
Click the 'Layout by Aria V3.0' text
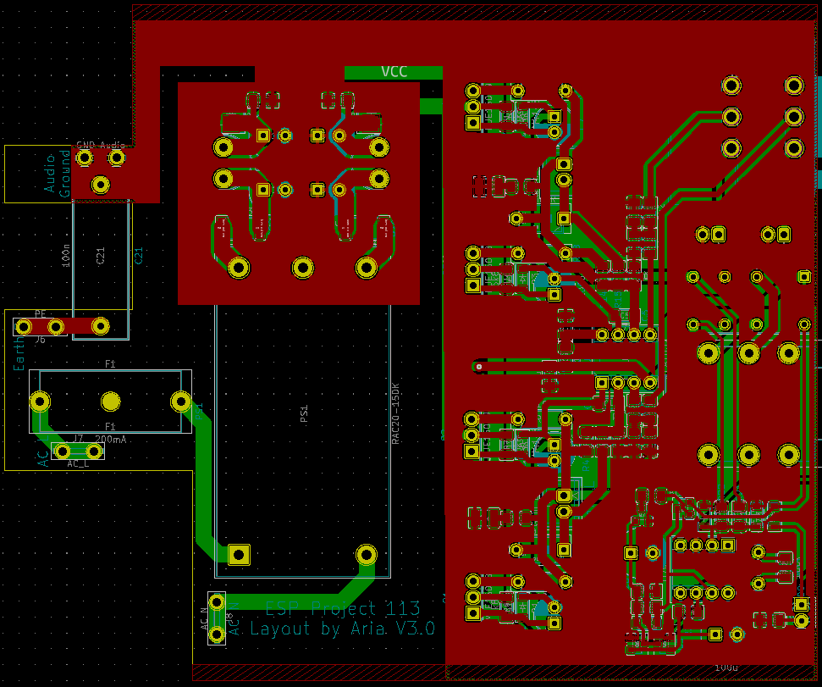(x=342, y=629)
